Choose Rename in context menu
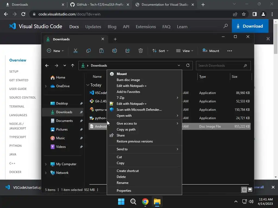The height and width of the screenshot is (208, 278). 144,183
